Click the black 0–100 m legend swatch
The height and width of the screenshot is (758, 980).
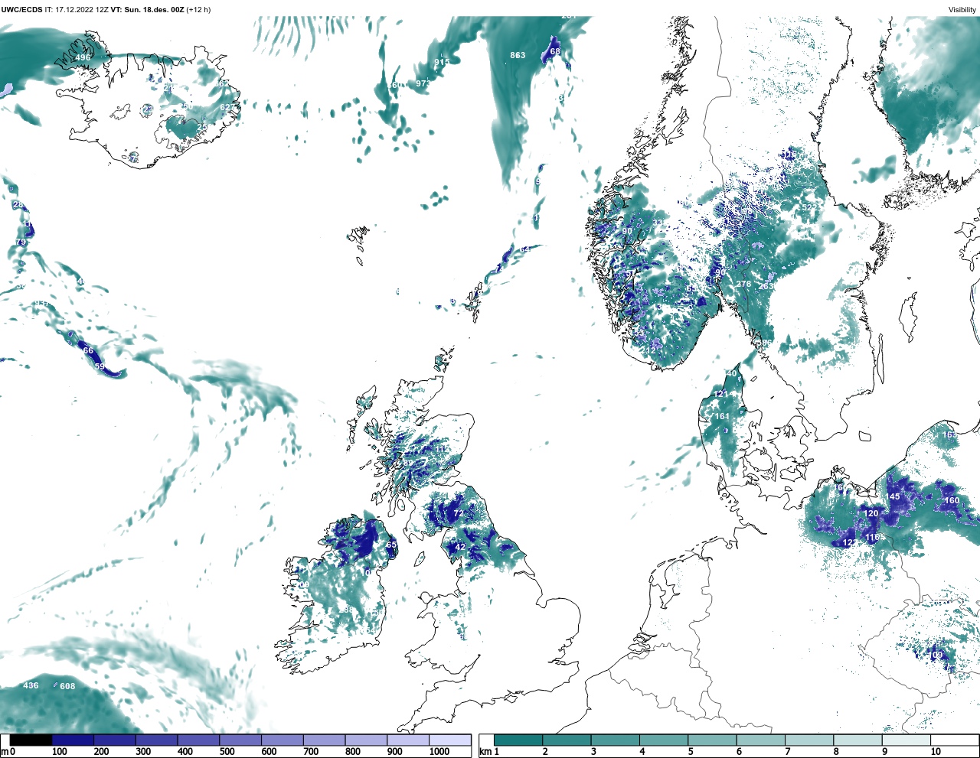click(x=31, y=740)
